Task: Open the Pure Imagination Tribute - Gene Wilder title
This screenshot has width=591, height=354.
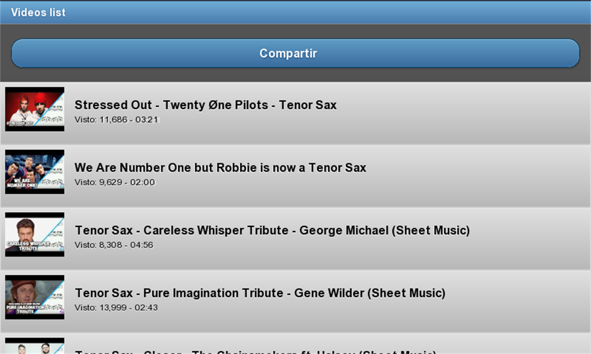Action: click(260, 293)
